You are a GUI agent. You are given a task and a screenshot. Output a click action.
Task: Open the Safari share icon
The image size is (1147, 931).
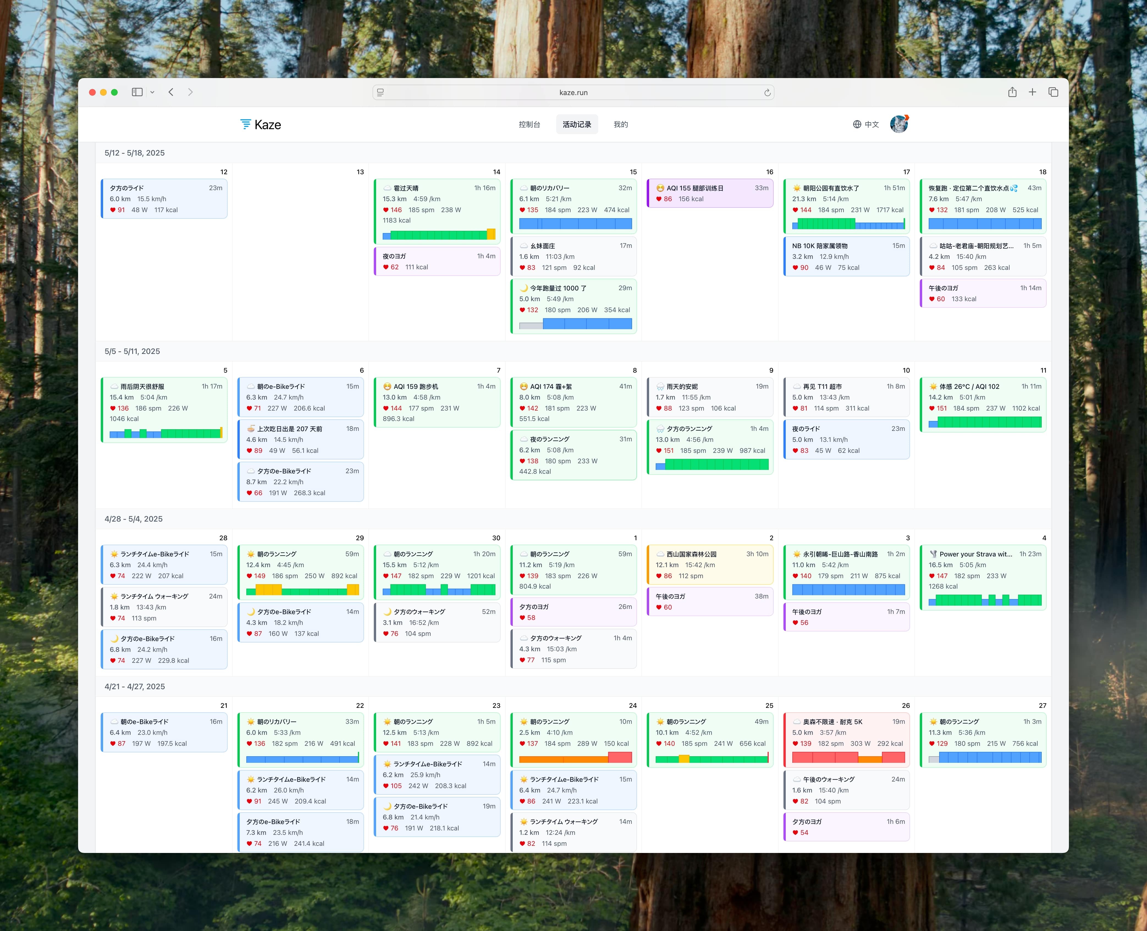point(1012,92)
